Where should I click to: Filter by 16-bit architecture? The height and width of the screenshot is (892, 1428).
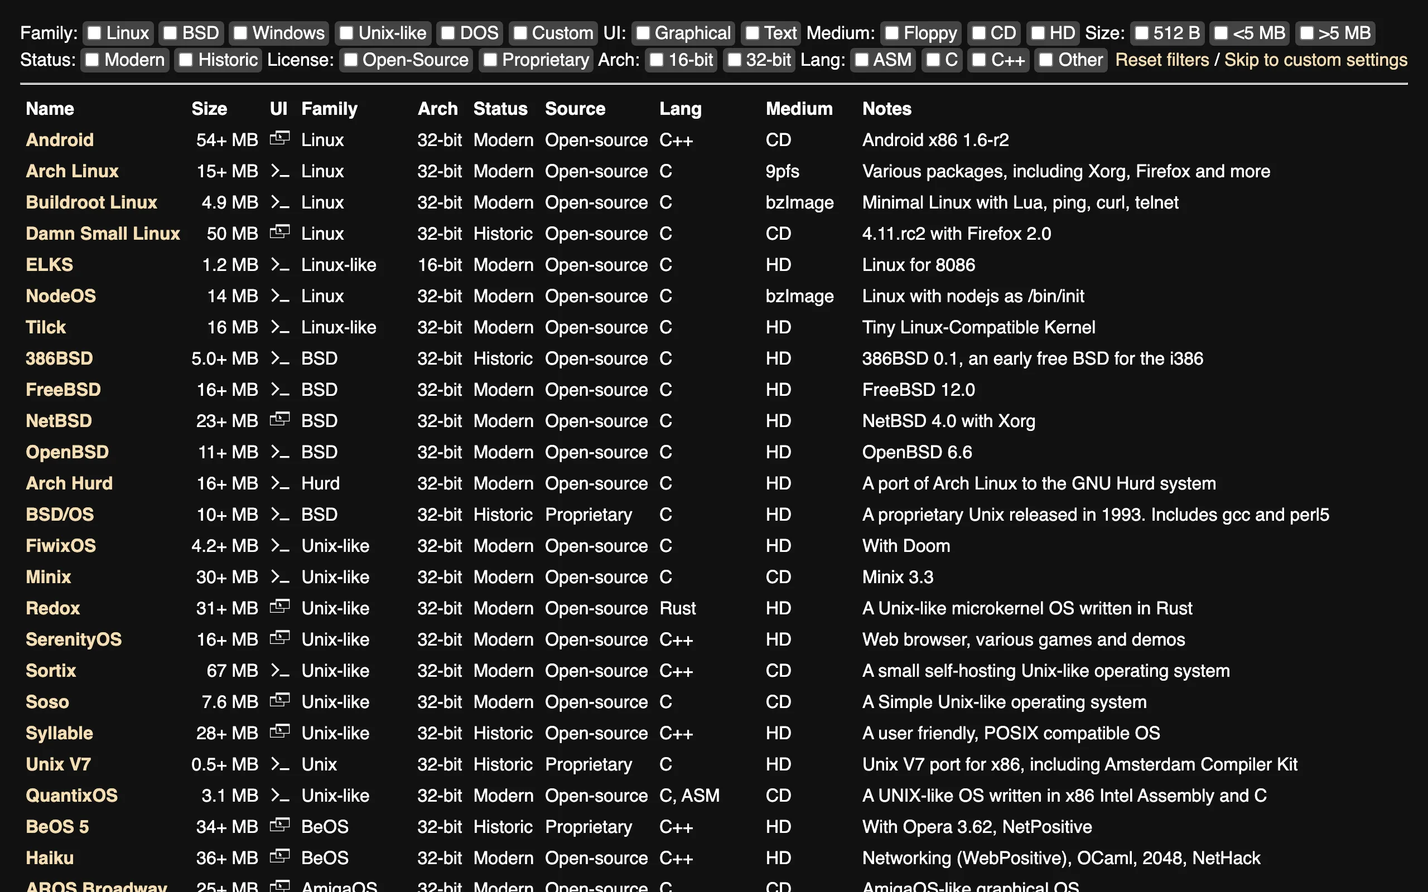pos(657,60)
